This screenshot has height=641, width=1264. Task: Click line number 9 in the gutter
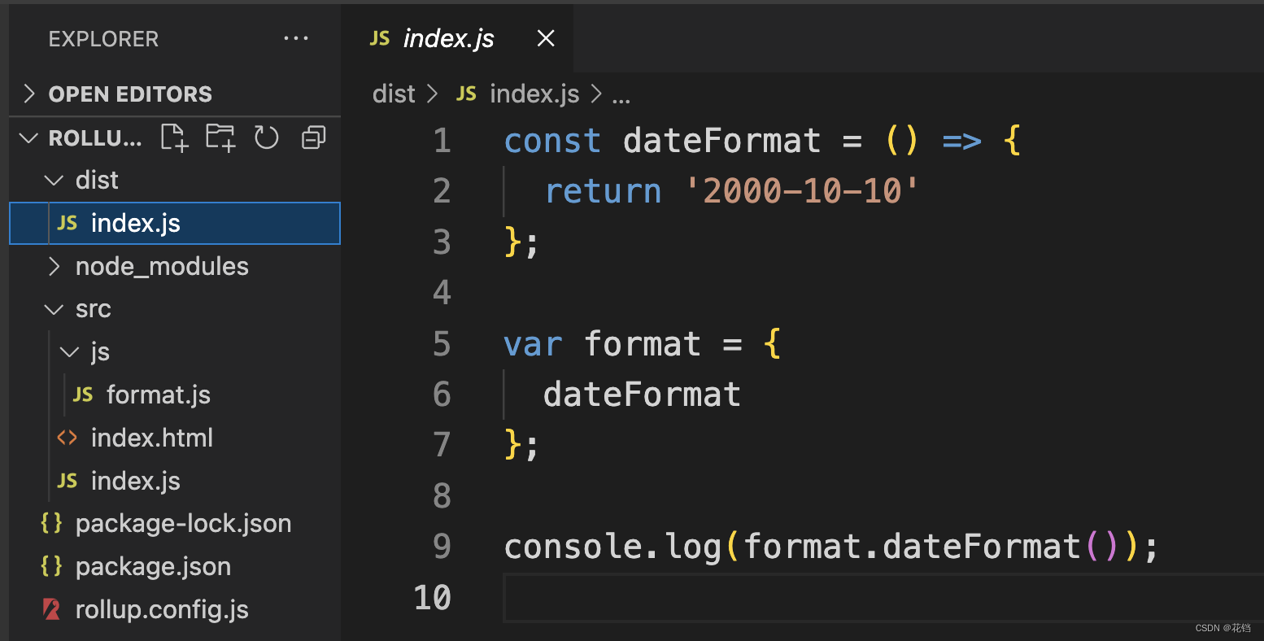tap(442, 547)
